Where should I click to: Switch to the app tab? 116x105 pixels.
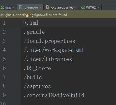tap(8, 8)
